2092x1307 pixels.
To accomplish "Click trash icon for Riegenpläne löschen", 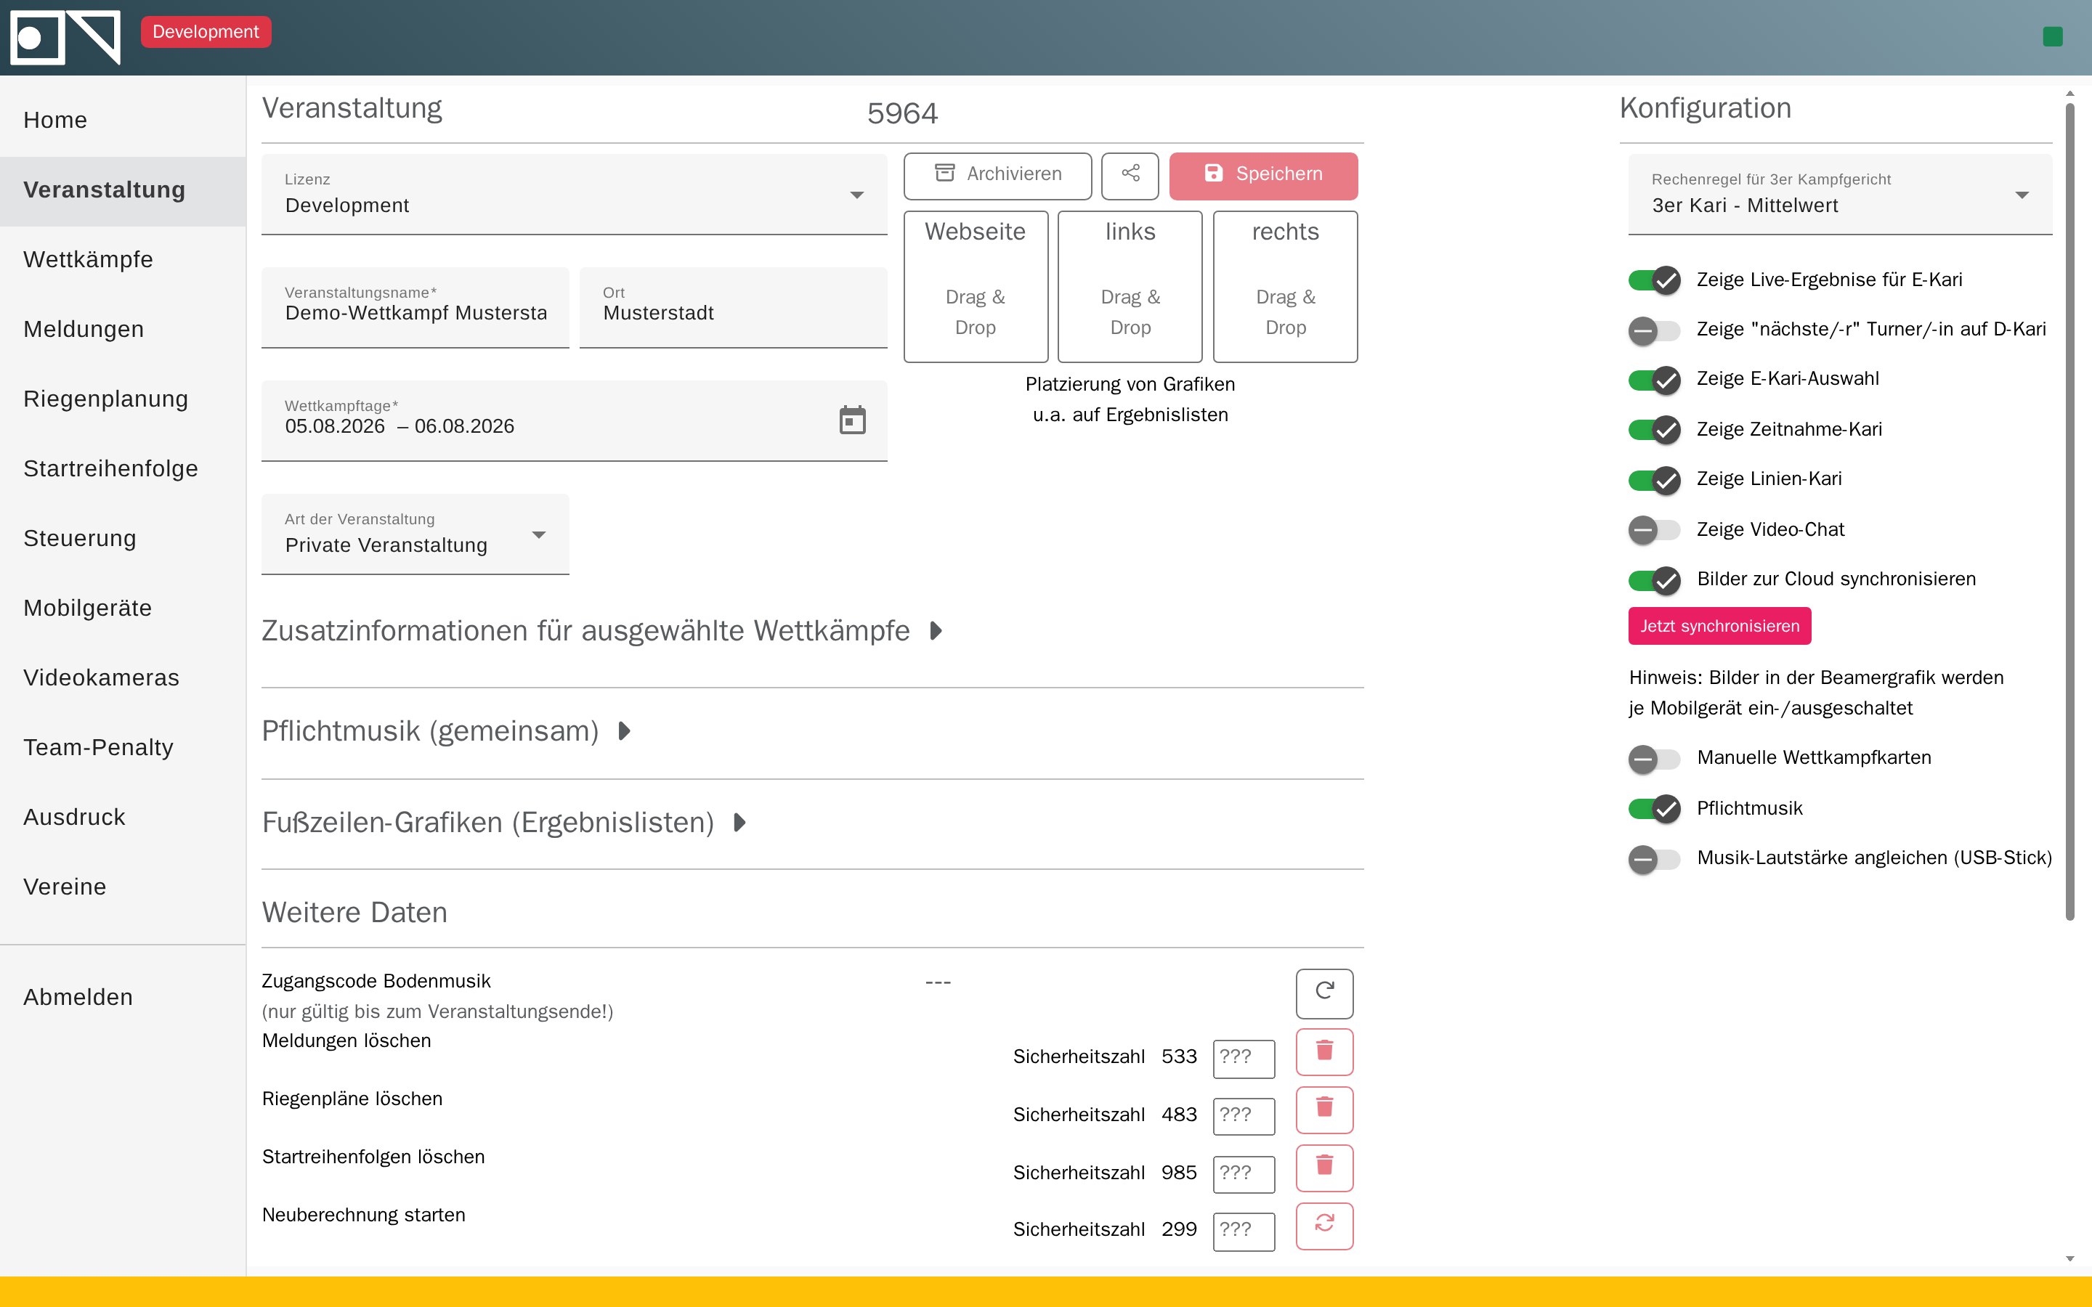I will point(1324,1110).
